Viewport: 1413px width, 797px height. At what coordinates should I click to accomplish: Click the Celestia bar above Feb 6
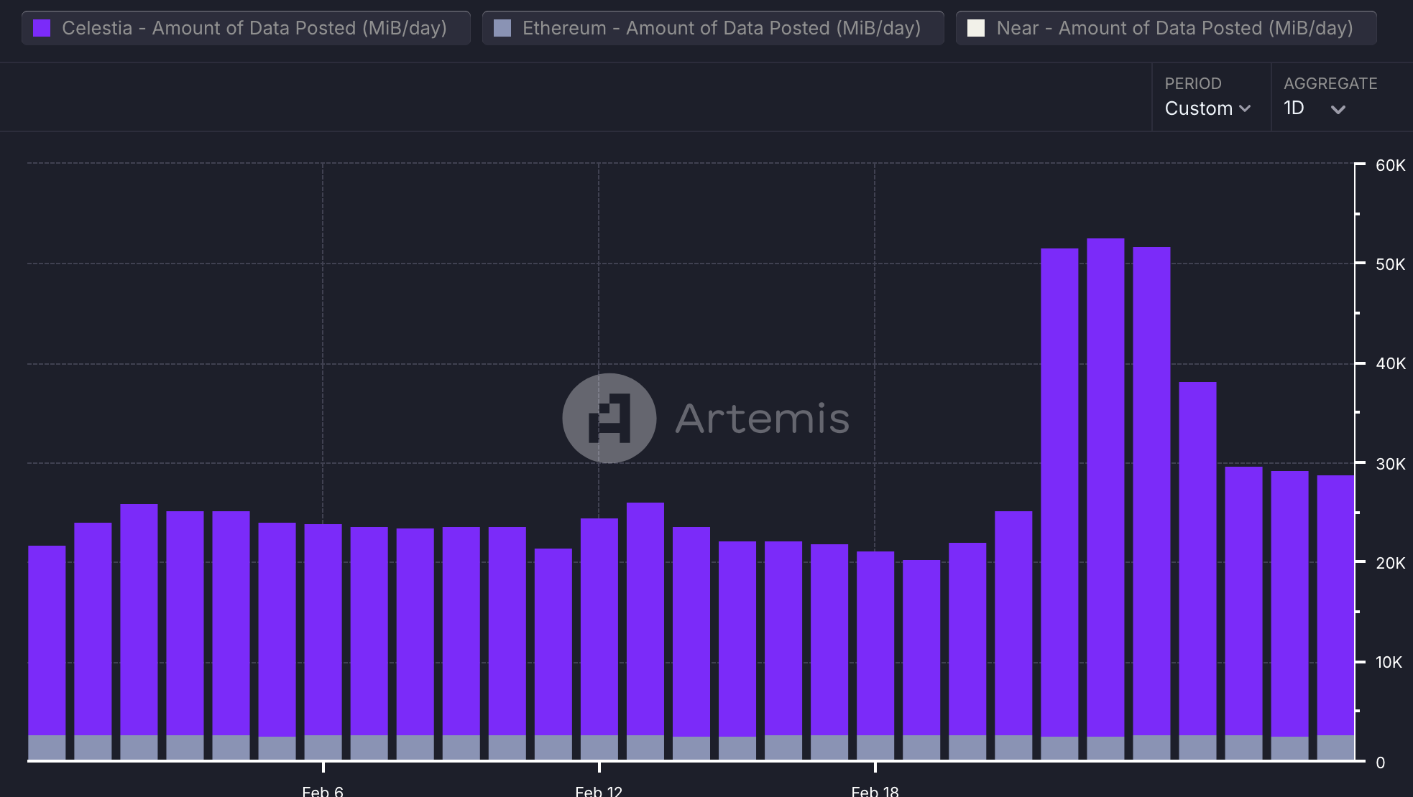click(323, 630)
